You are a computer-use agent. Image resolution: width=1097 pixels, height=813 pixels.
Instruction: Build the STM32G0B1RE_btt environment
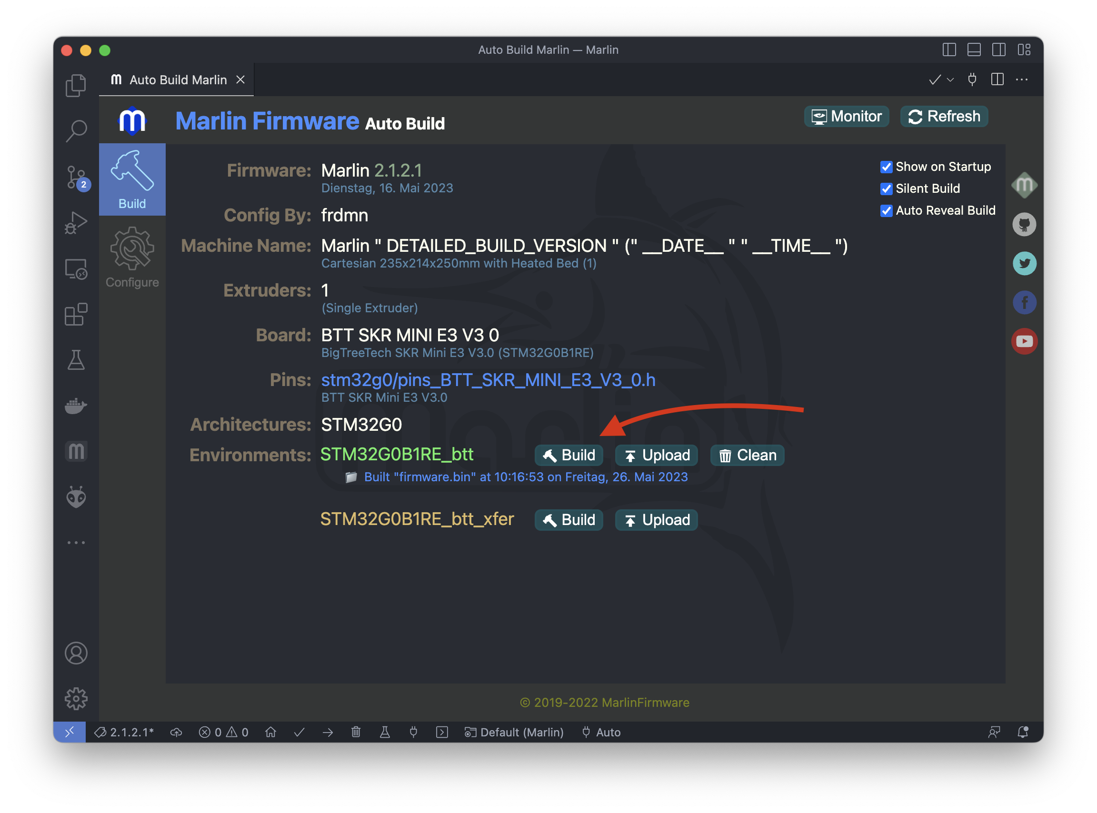point(568,455)
